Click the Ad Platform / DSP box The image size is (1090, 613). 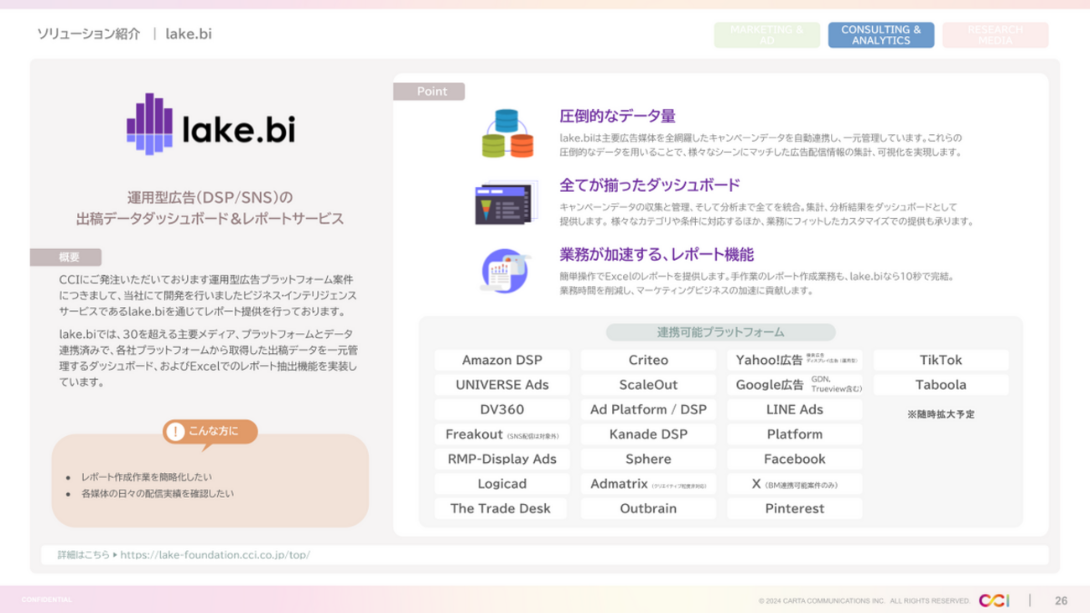tap(648, 410)
